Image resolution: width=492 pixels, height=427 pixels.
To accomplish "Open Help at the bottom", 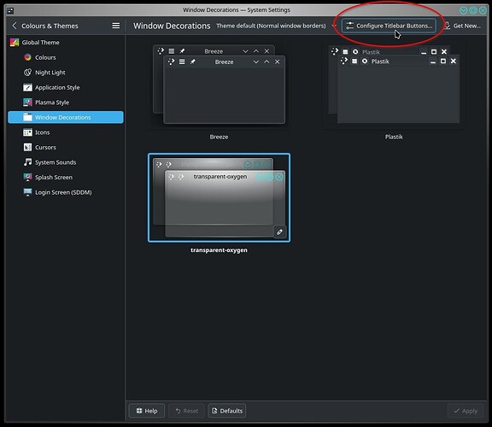I will [x=147, y=411].
